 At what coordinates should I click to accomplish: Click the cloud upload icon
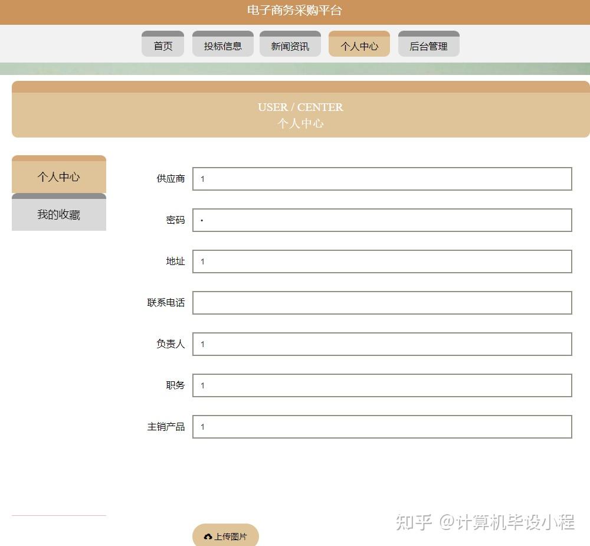pyautogui.click(x=208, y=537)
